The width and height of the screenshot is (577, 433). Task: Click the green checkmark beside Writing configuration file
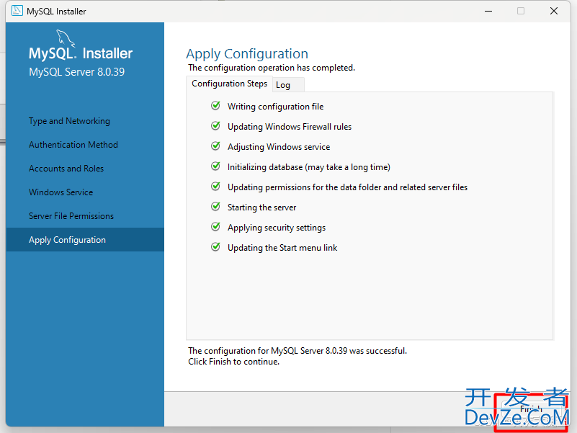215,106
